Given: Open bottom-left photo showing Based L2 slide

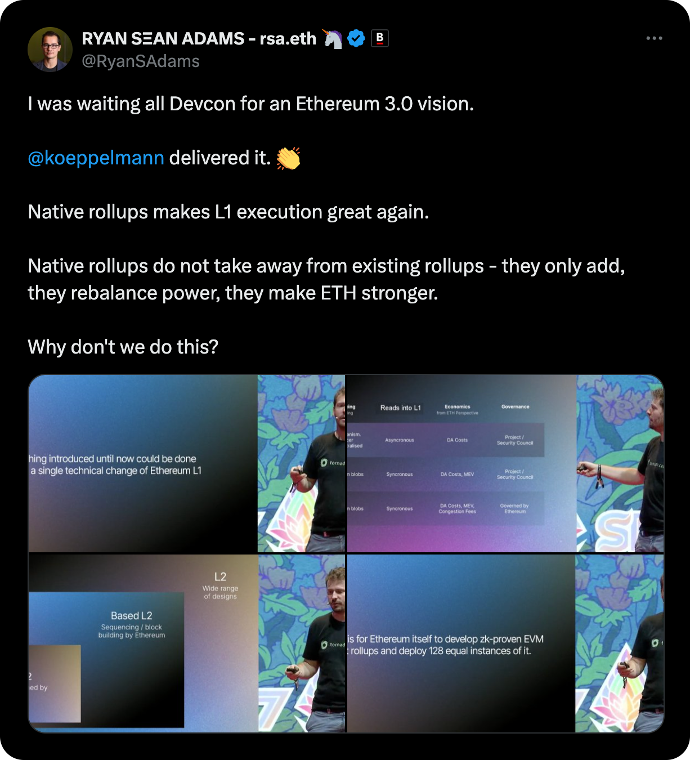Looking at the screenshot, I should click(186, 643).
